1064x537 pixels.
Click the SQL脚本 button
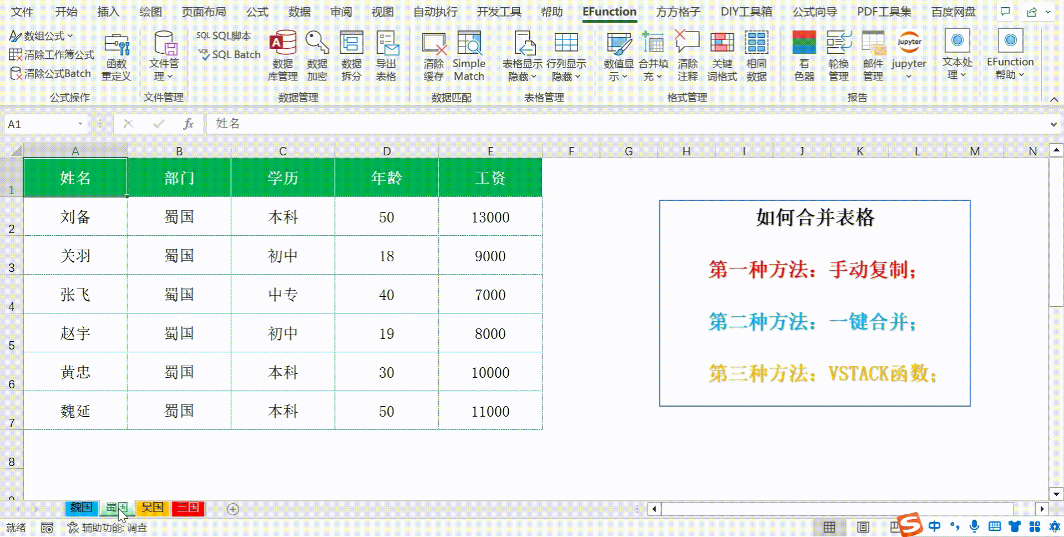(x=224, y=36)
